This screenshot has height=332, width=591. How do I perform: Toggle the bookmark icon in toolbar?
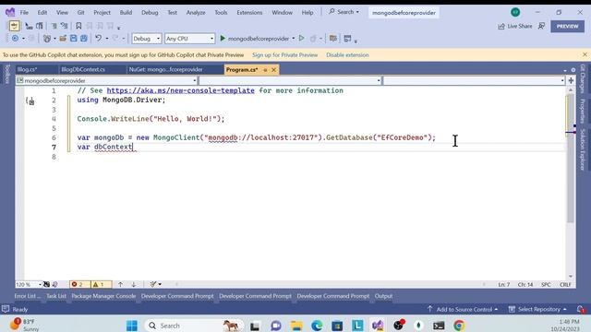[78, 26]
